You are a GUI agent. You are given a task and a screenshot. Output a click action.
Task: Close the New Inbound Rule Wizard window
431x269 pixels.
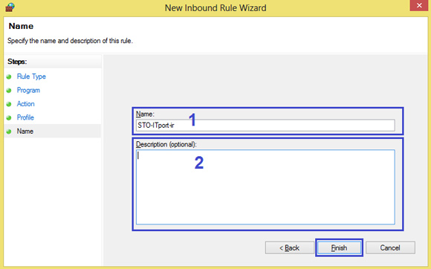tap(419, 5)
